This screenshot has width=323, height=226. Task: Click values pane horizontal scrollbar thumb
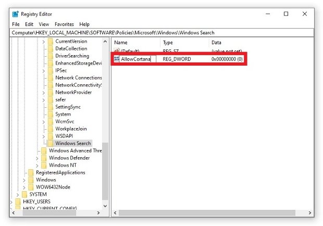(207, 213)
